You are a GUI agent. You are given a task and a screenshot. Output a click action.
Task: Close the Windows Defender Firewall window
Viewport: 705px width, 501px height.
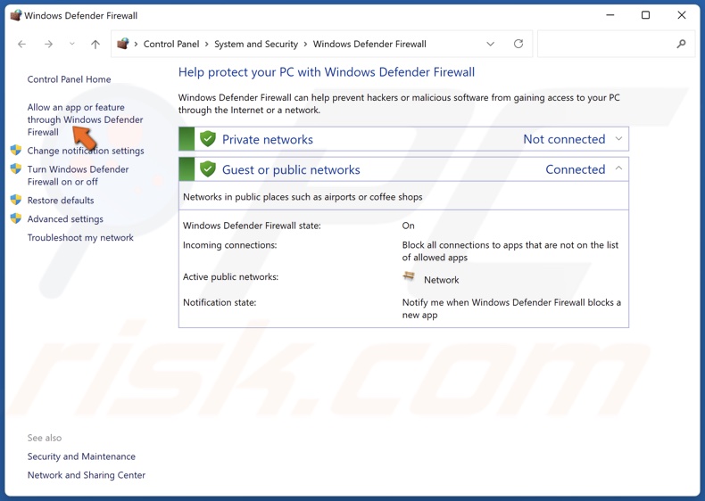click(x=682, y=15)
